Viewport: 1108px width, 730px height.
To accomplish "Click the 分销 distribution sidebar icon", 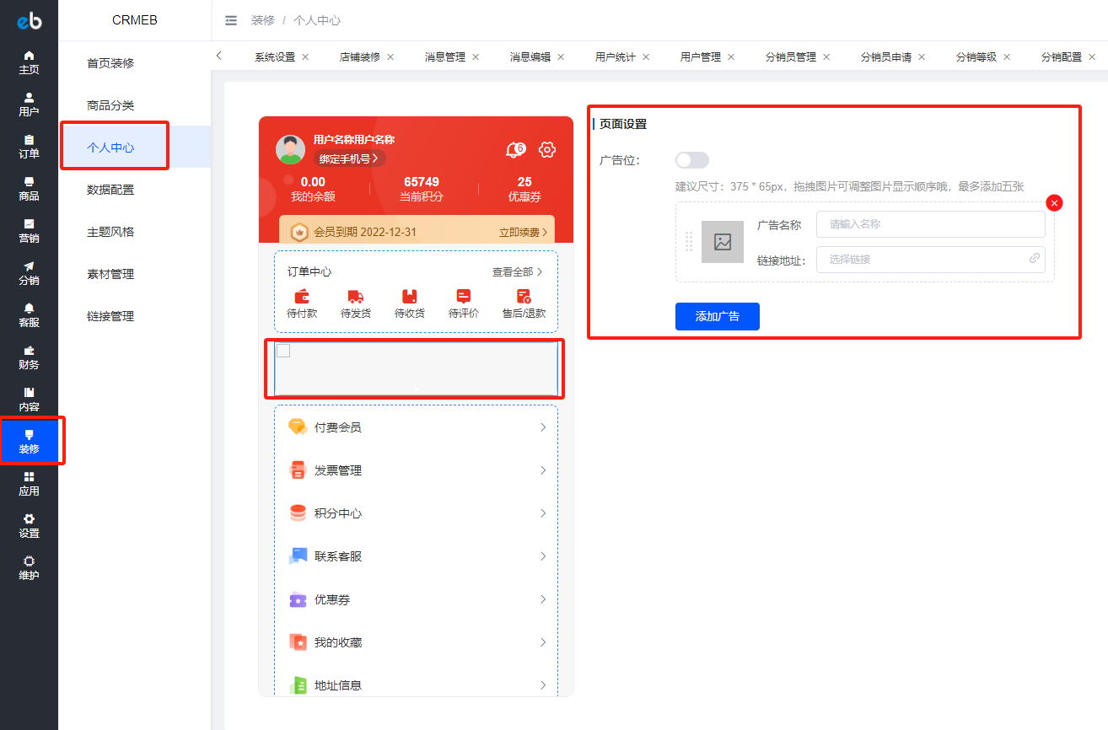I will tap(29, 272).
